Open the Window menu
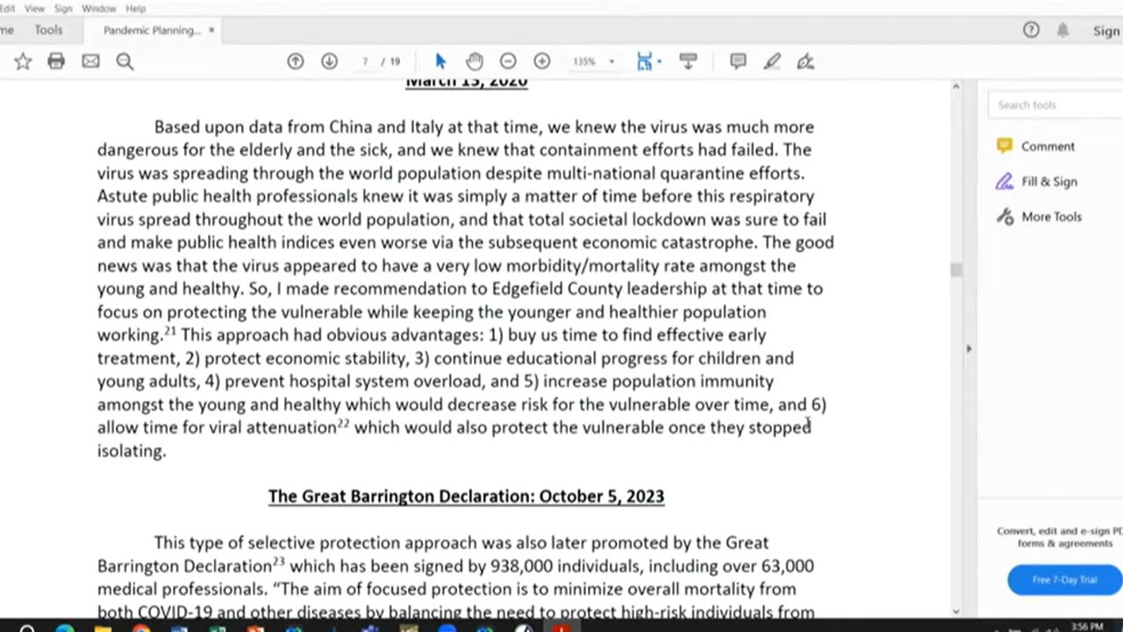This screenshot has width=1123, height=632. 98,8
